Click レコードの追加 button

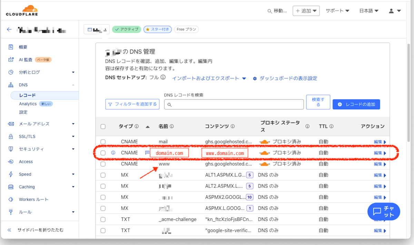[356, 104]
